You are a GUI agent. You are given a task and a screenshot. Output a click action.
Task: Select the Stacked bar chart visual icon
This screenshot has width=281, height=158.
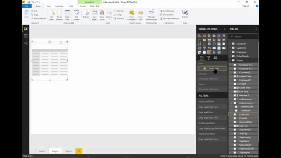coord(199,36)
